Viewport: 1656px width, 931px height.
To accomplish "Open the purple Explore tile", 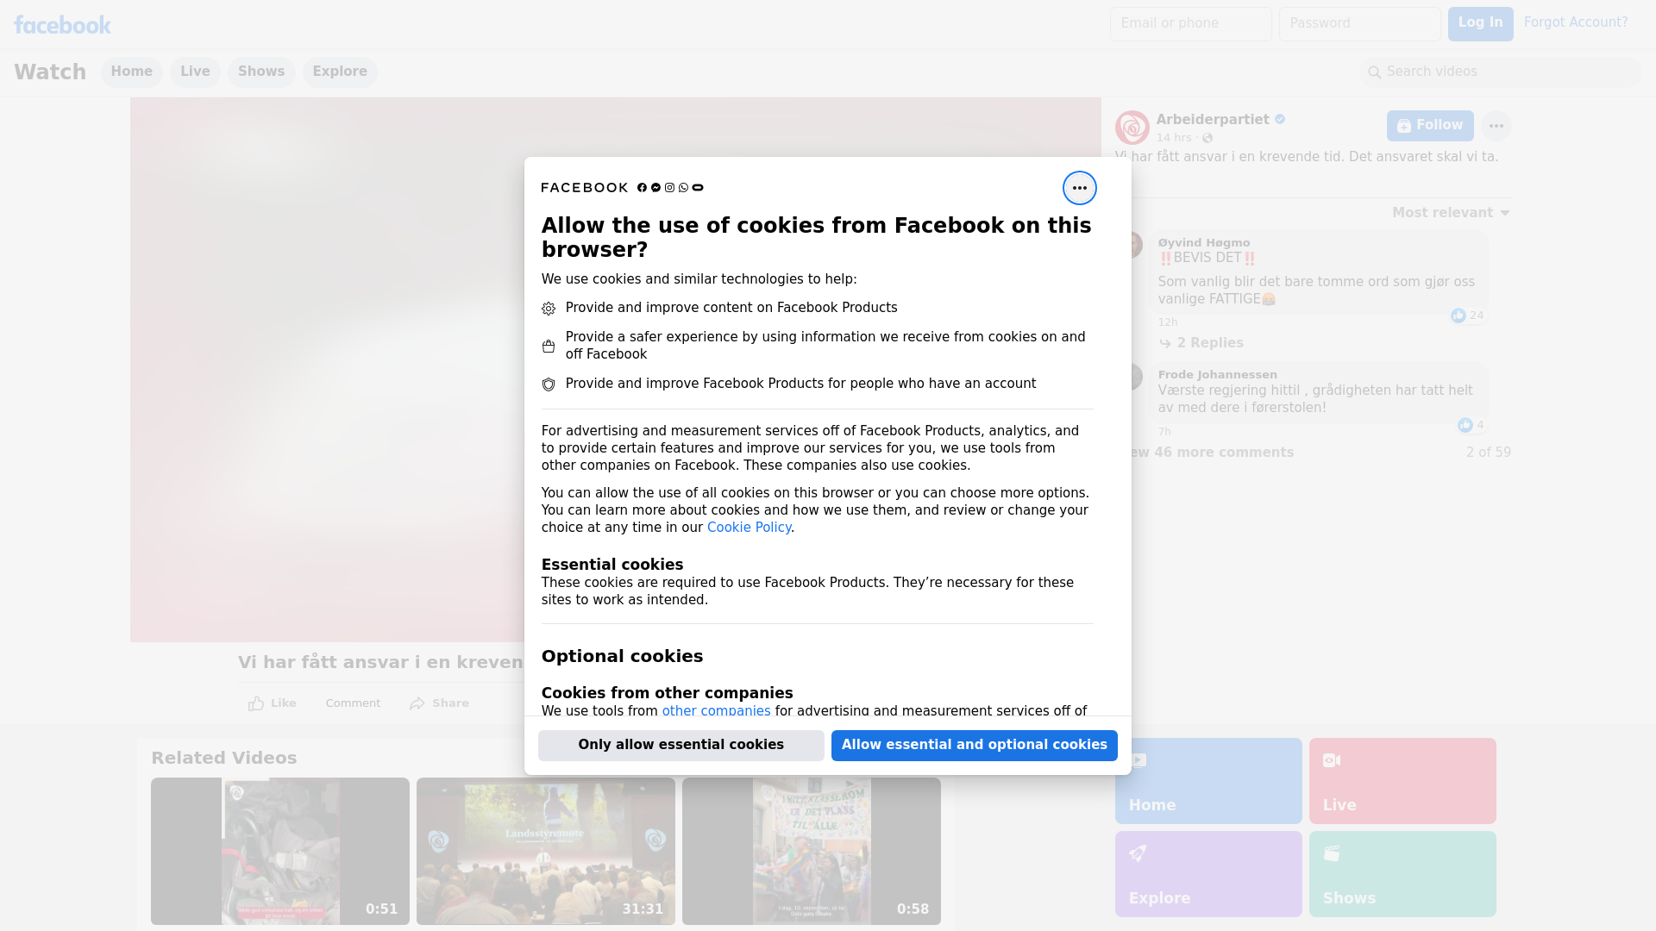I will [x=1208, y=874].
